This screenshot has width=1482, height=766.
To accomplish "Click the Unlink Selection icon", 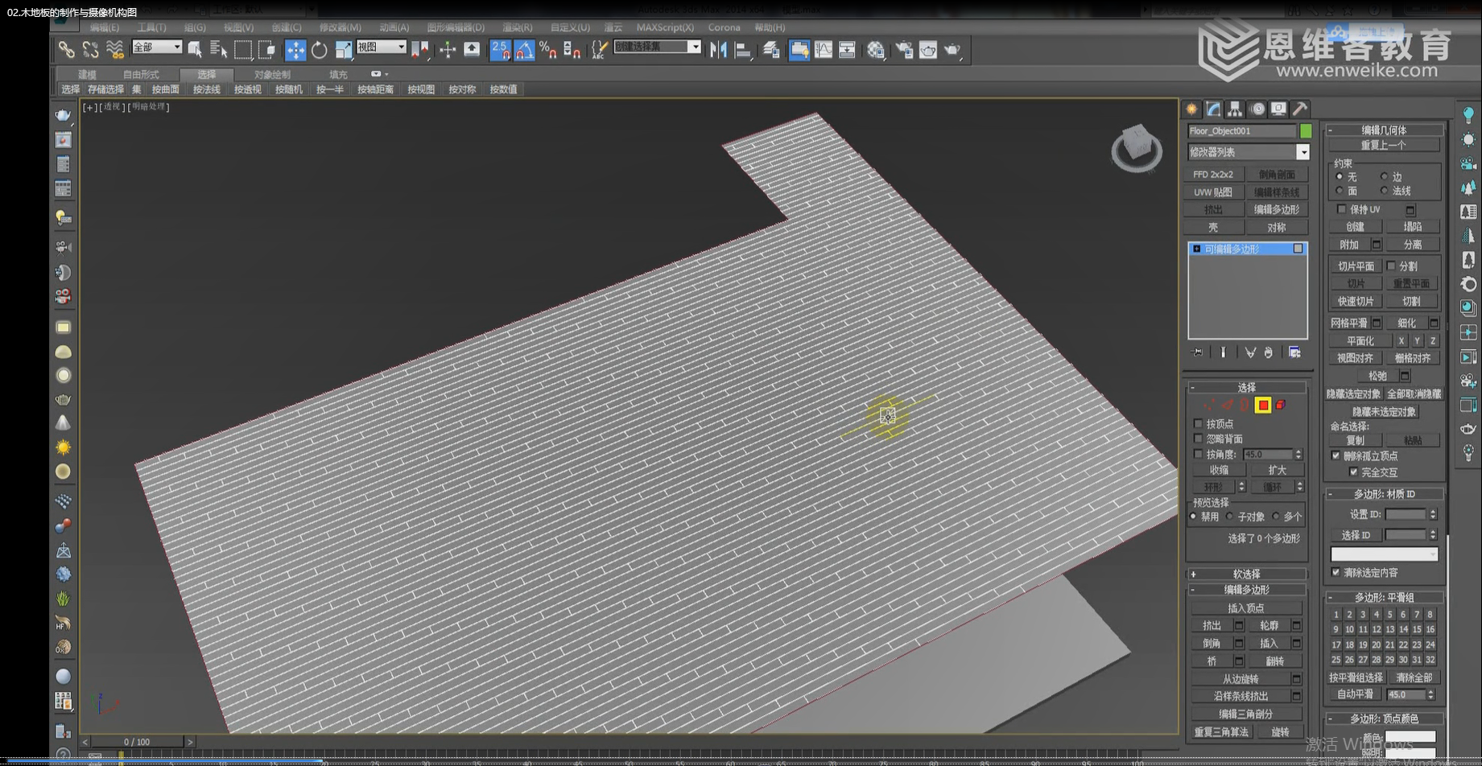I will coord(90,50).
